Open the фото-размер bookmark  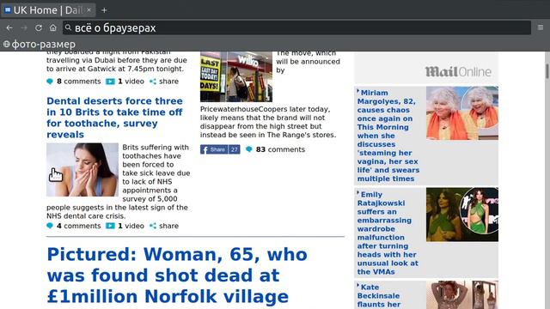click(x=40, y=44)
